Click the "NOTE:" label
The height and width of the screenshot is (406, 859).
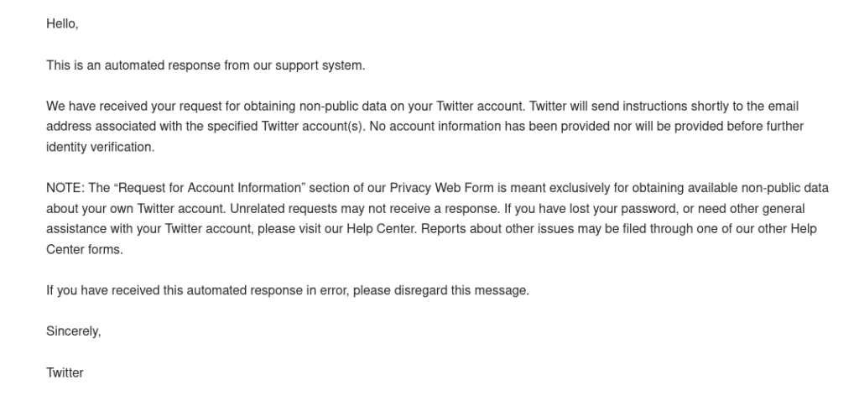(x=65, y=188)
